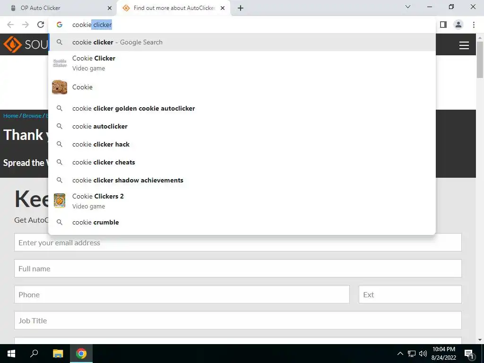Select the Find out more about AutoClicker tab
484x363 pixels.
click(173, 8)
